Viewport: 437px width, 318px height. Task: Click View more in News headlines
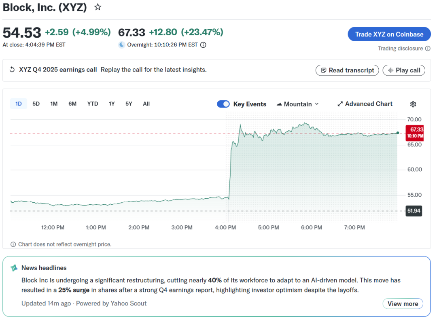point(403,304)
